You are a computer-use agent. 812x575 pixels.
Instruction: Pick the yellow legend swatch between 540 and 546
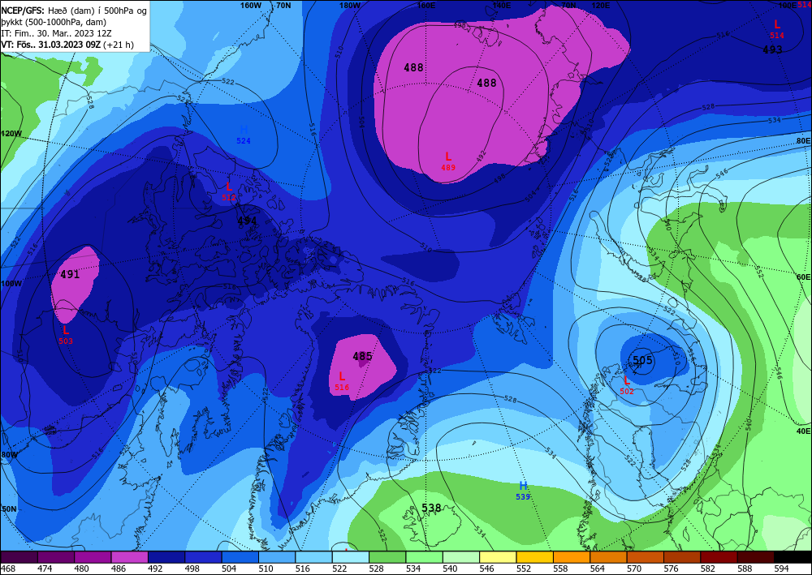pyautogui.click(x=498, y=557)
